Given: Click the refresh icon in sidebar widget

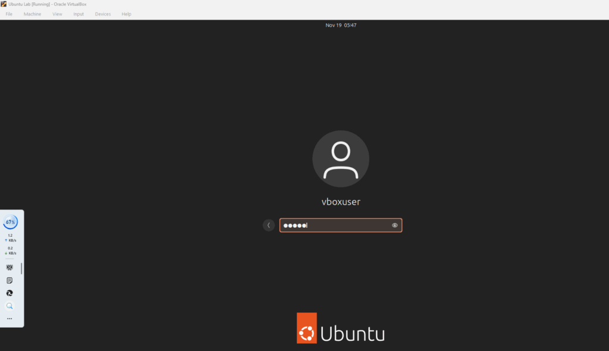Looking at the screenshot, I should (9, 293).
